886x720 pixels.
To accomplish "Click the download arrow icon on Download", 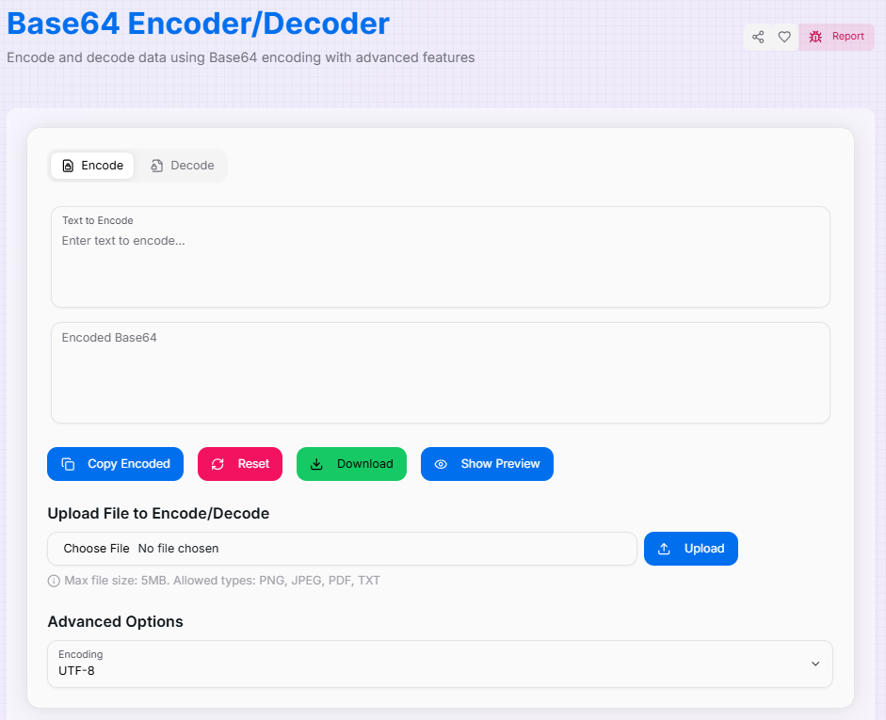I will [317, 464].
